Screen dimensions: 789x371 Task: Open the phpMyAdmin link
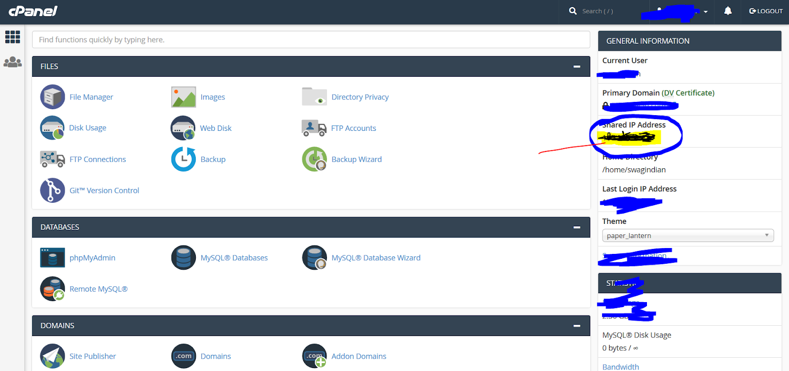point(92,258)
